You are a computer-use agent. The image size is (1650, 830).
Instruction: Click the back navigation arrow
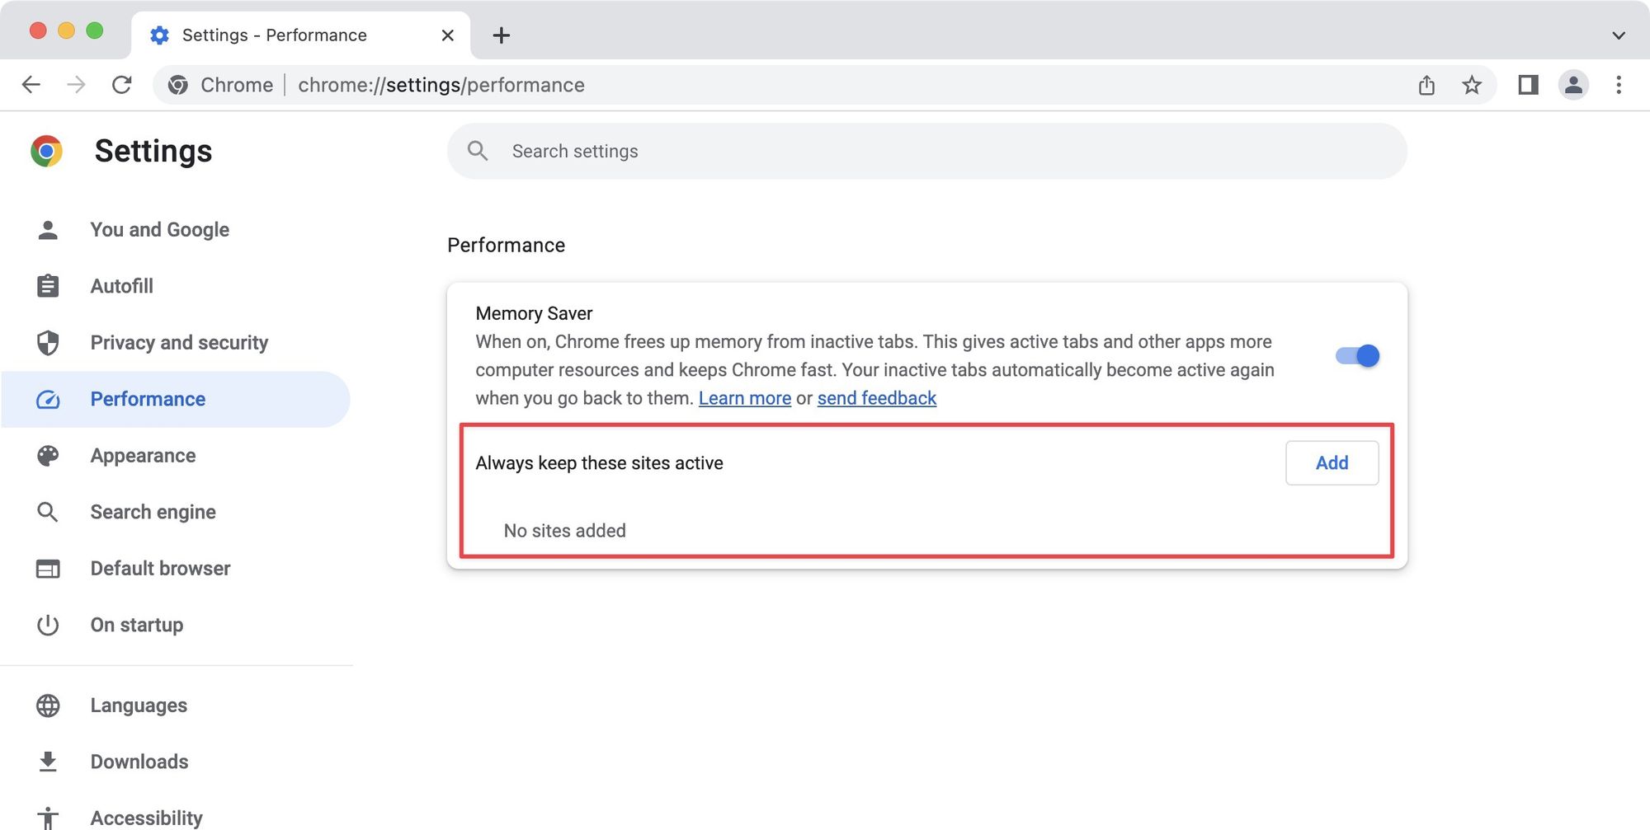click(x=31, y=85)
